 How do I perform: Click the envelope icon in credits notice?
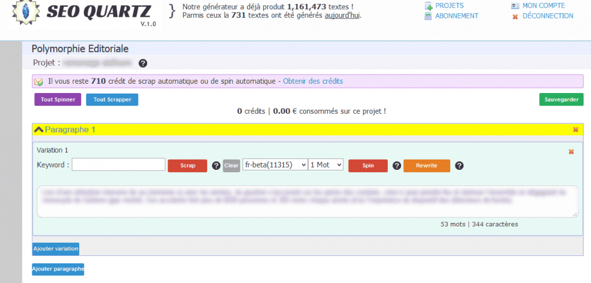tap(39, 81)
